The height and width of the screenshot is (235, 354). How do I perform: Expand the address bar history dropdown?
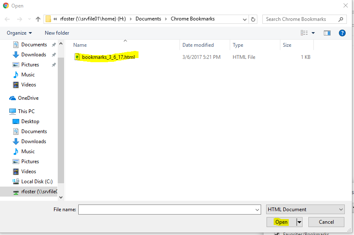[x=244, y=19]
